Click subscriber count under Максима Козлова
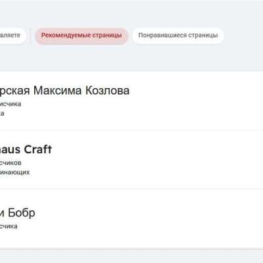Viewport: 263px width, 263px height. (x=11, y=104)
